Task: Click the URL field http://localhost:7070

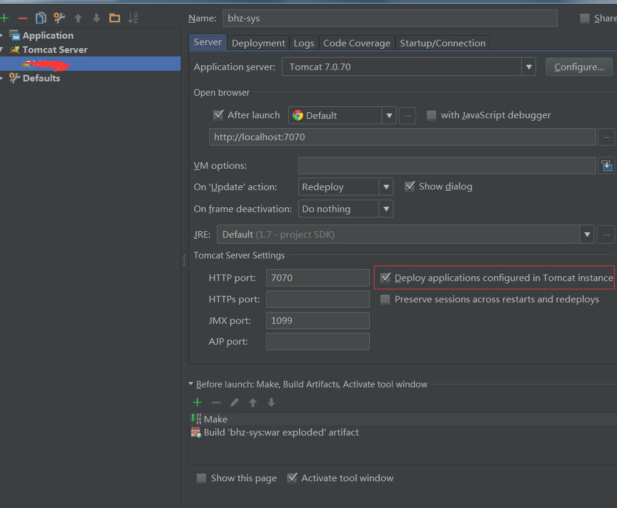Action: 402,137
